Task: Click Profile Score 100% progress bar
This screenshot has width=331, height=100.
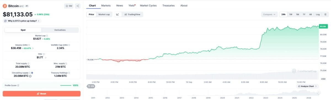Action: 66,85
